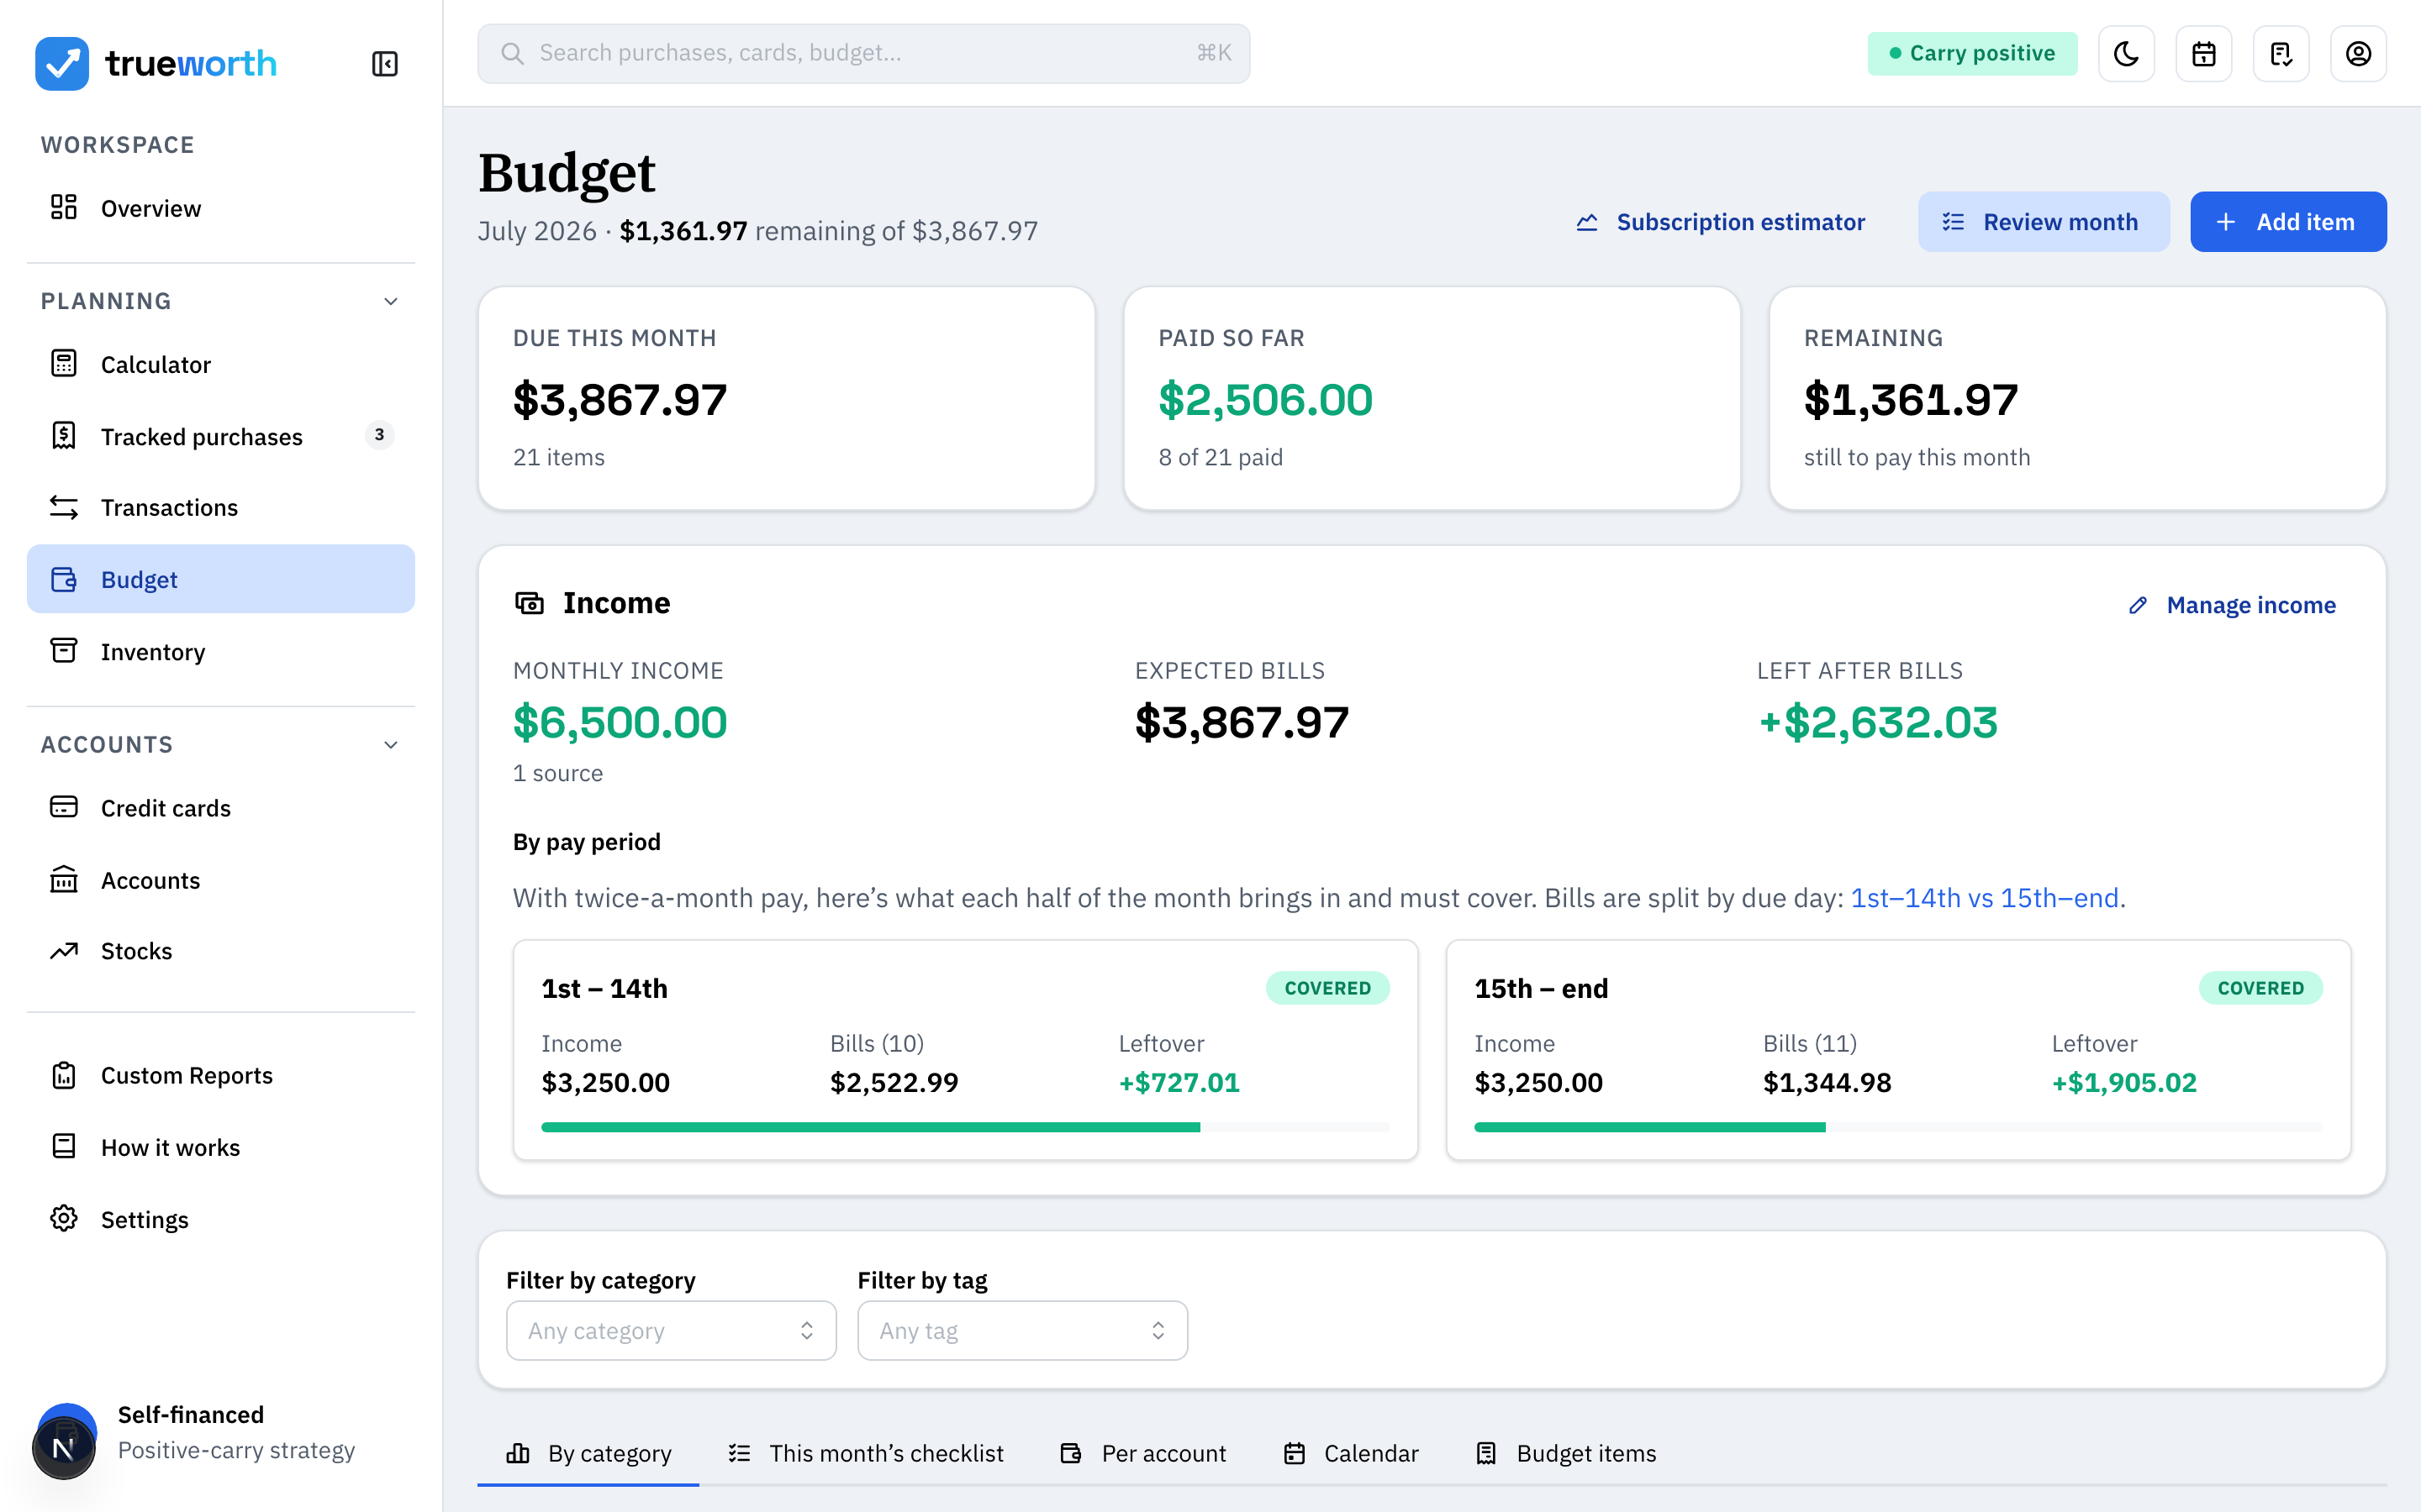
Task: Click the COVERED badge for 1st – 14th
Action: click(x=1327, y=988)
